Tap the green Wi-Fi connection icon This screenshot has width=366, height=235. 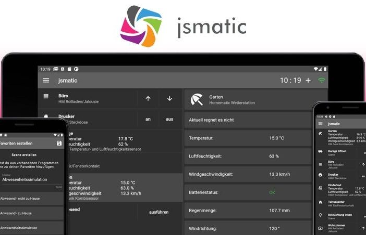(322, 80)
